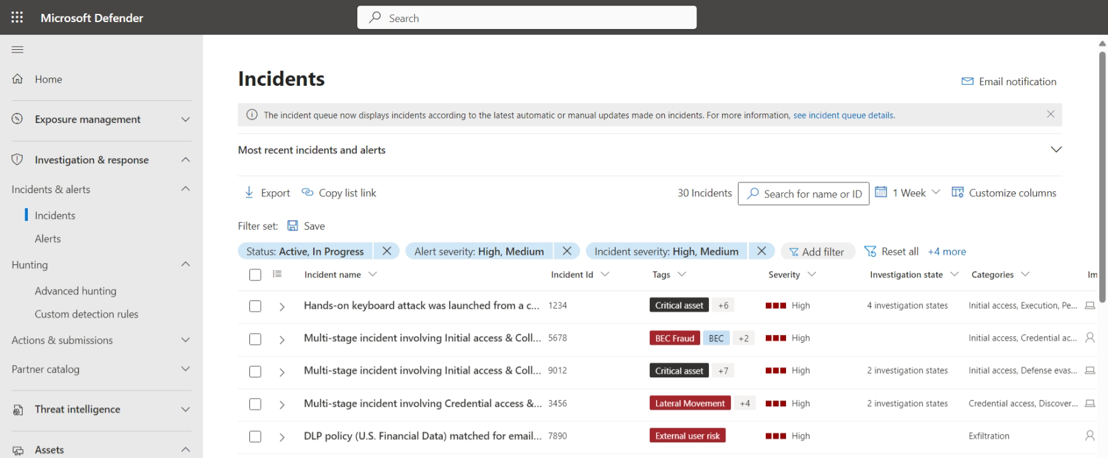
Task: Open the Customize columns icon
Action: (x=958, y=192)
